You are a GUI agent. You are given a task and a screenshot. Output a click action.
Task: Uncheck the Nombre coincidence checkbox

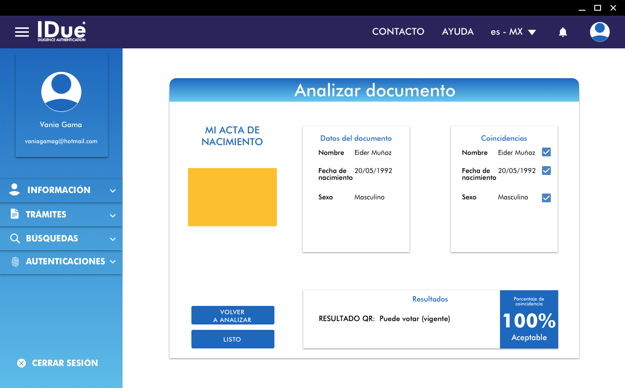click(546, 152)
